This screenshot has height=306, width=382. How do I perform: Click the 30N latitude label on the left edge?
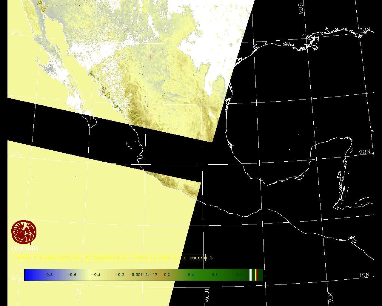point(16,32)
